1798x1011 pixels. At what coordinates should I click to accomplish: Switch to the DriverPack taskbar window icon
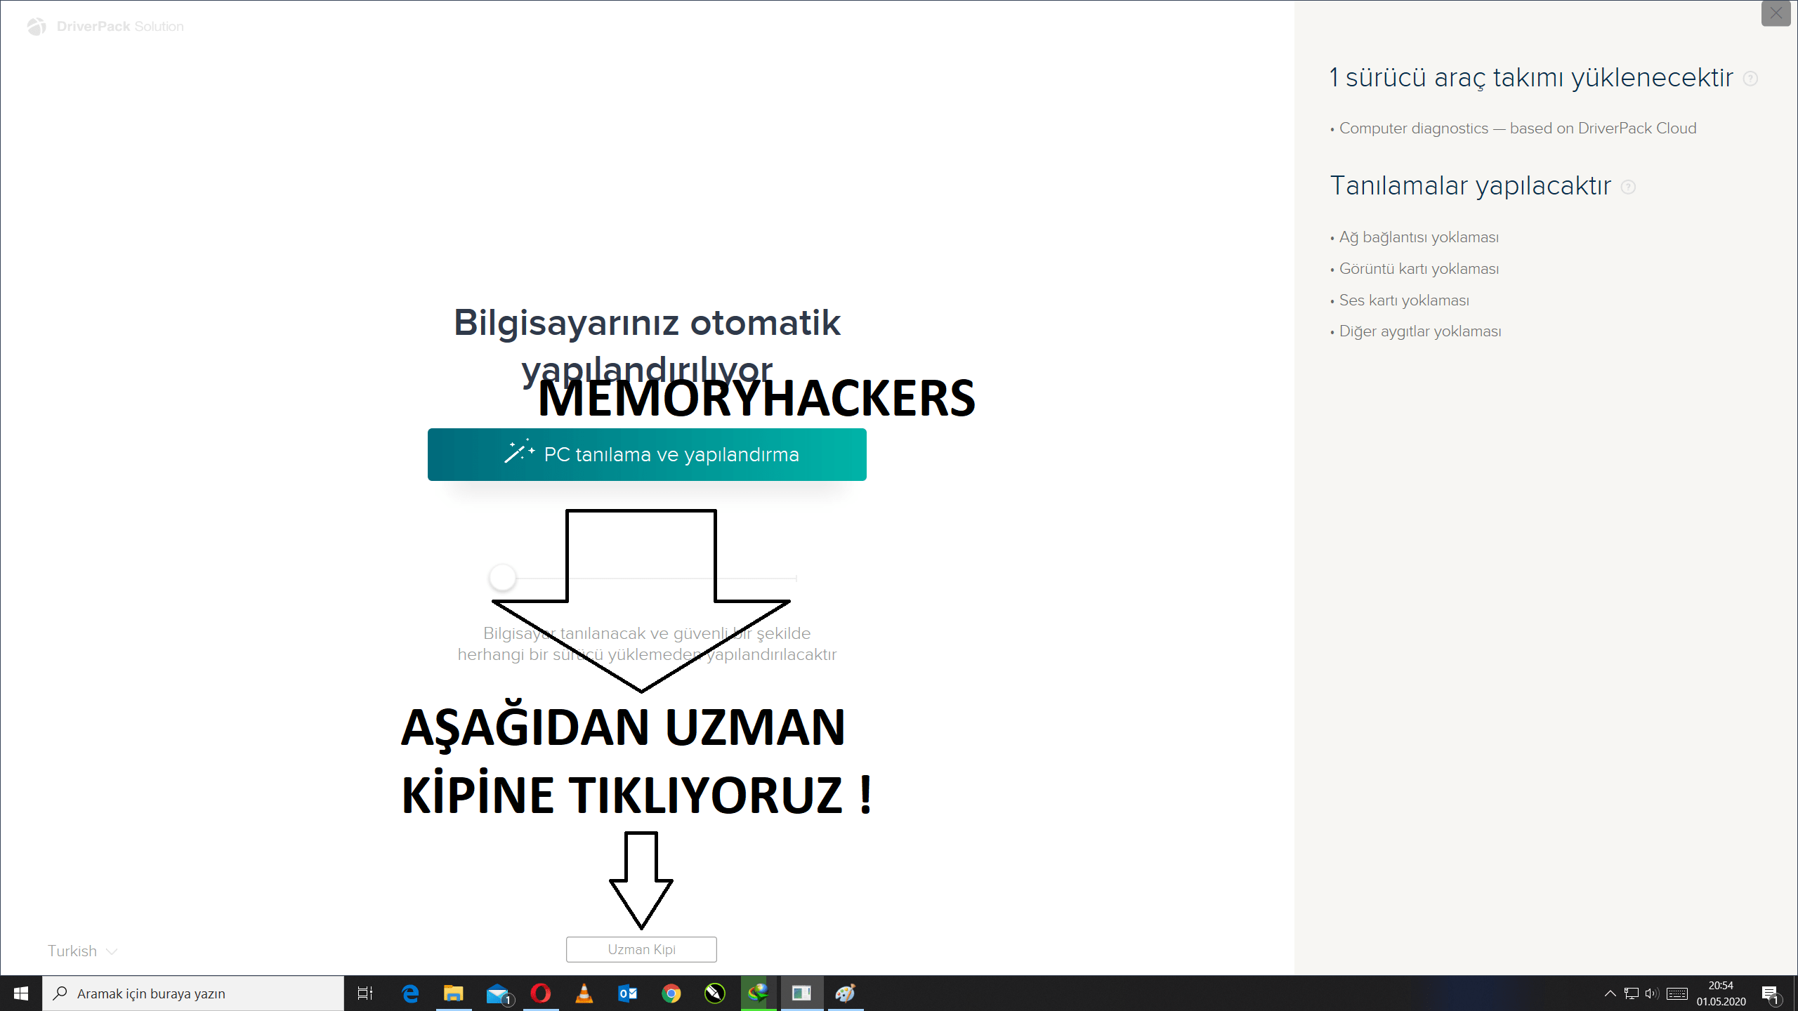(x=802, y=993)
